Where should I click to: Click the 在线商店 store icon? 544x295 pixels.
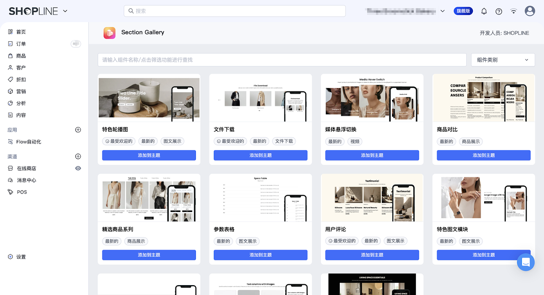coord(11,168)
